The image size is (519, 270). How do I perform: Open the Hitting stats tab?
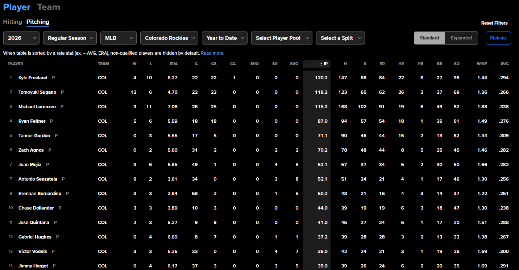13,22
